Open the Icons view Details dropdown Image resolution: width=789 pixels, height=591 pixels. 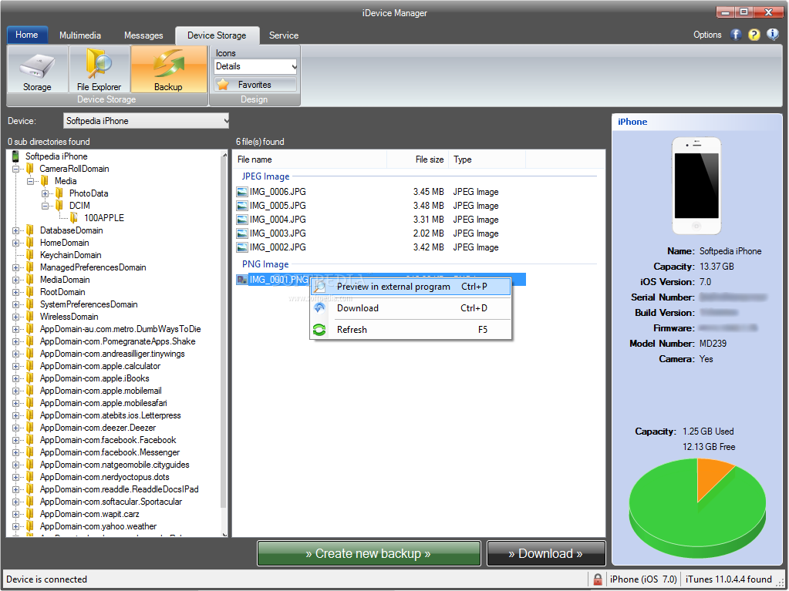pyautogui.click(x=255, y=66)
